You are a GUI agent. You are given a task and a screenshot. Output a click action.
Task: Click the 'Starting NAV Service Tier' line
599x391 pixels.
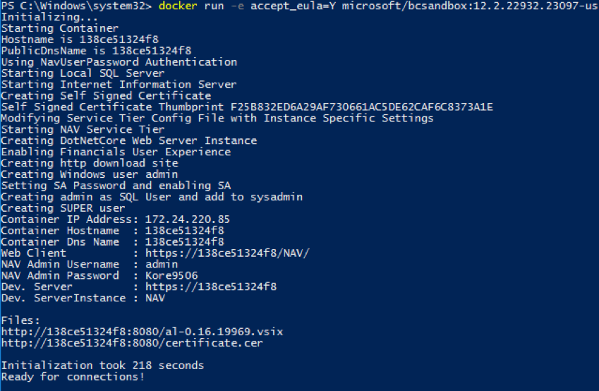[83, 130]
